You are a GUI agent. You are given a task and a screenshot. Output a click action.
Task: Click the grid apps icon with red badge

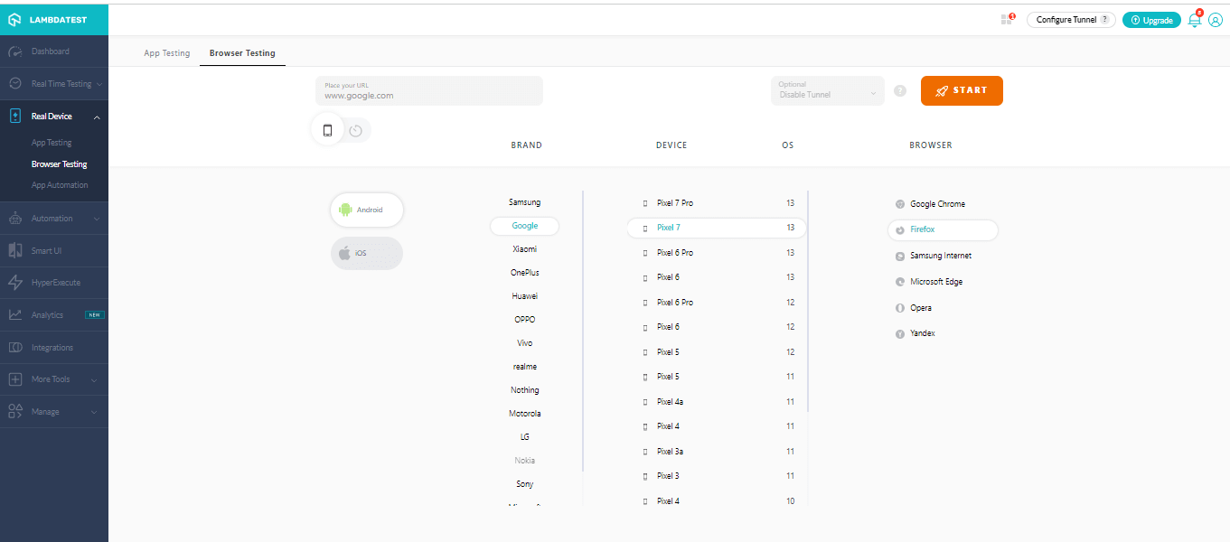[x=1007, y=19]
